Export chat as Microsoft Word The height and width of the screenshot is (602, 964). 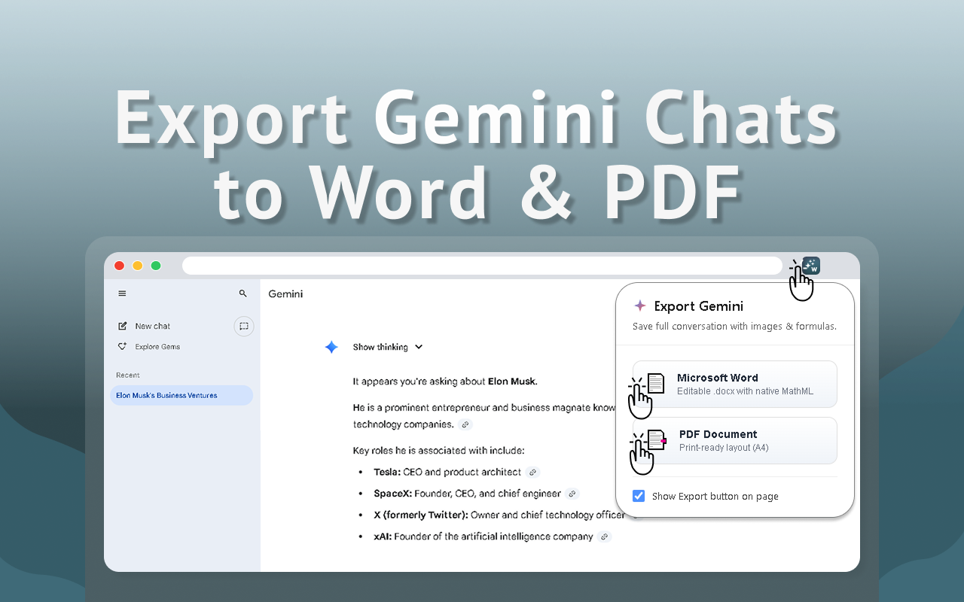pos(734,384)
